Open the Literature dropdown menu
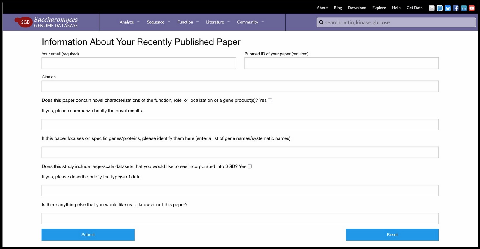The height and width of the screenshot is (249, 480). coord(218,22)
